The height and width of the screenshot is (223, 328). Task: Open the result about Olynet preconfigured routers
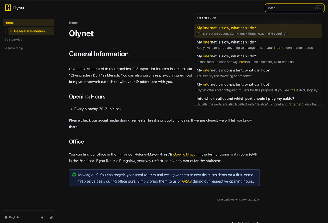[x=258, y=87]
